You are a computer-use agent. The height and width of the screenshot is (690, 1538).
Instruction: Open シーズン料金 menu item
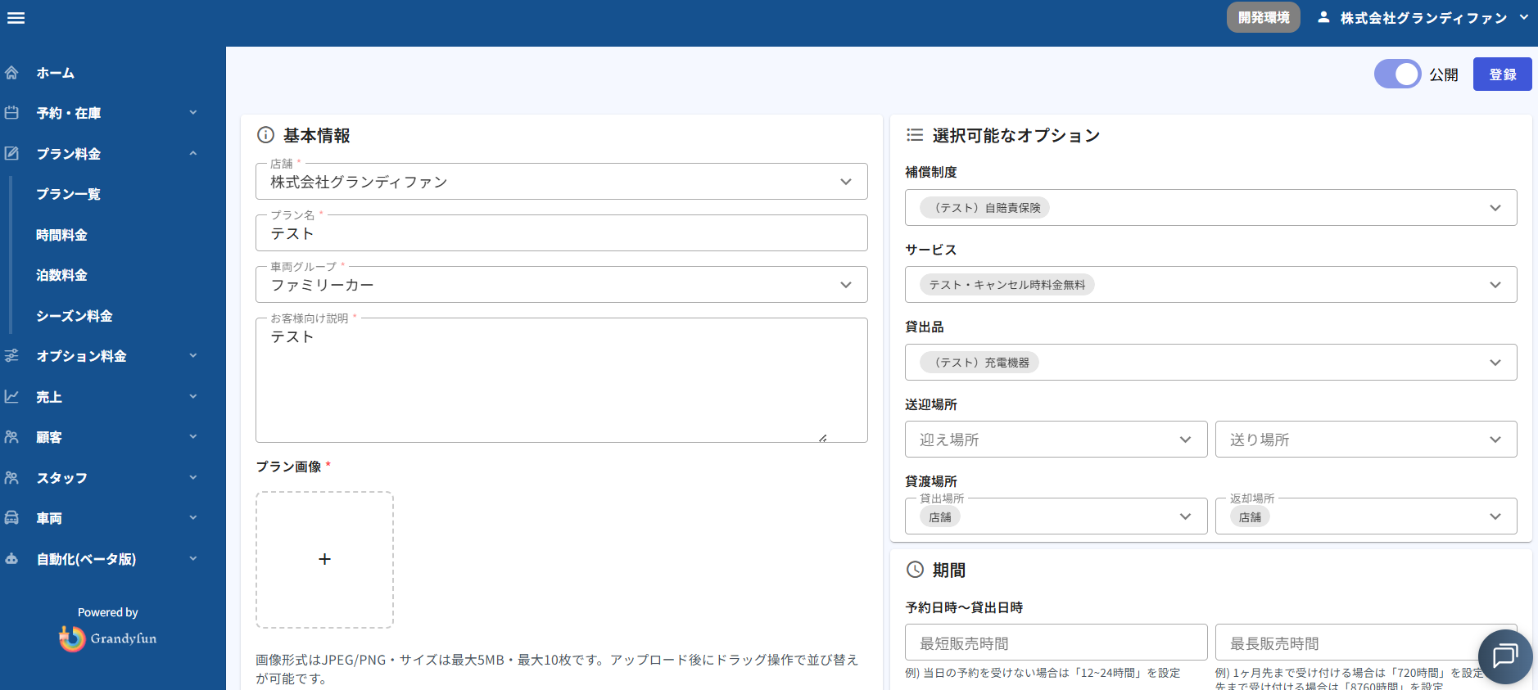74,316
